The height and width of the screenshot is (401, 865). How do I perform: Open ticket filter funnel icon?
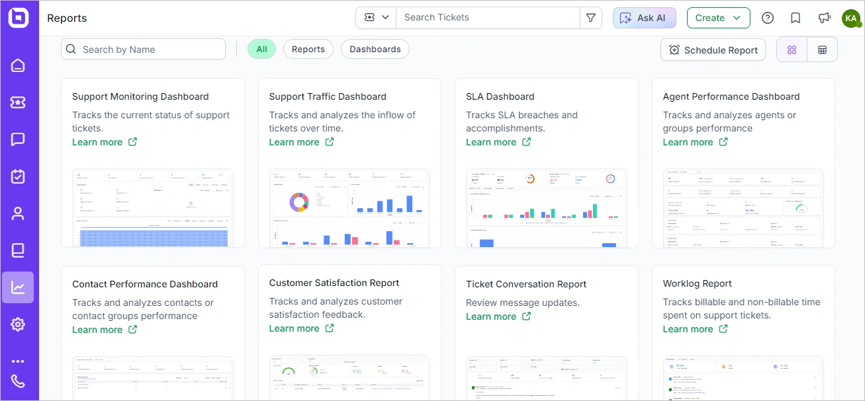[x=591, y=18]
